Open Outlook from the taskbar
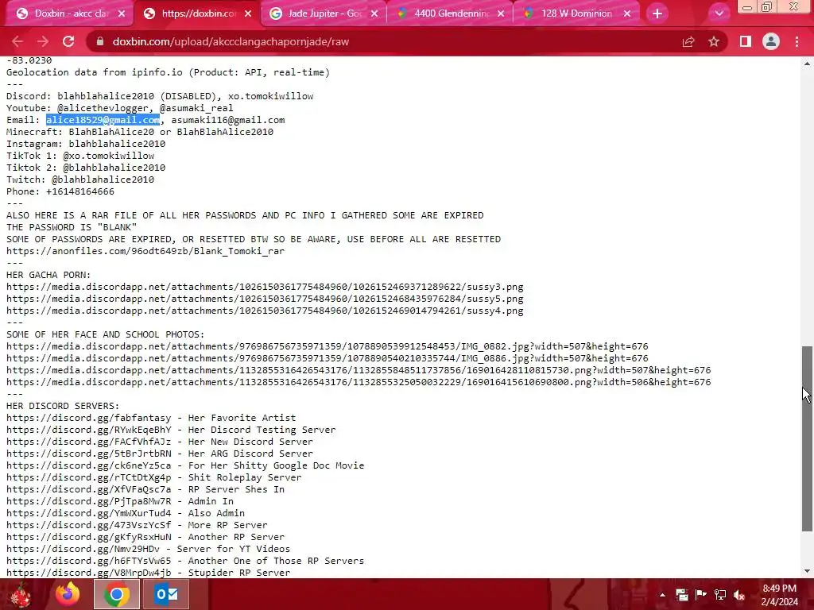 point(166,594)
